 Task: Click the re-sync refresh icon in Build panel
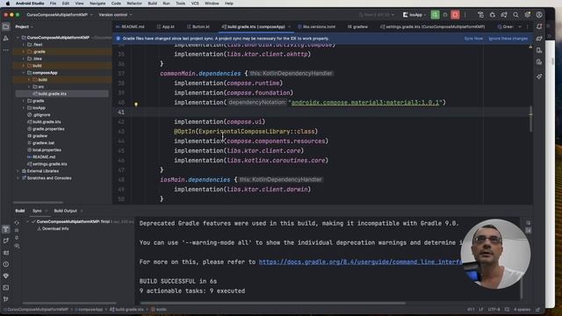coord(17,222)
